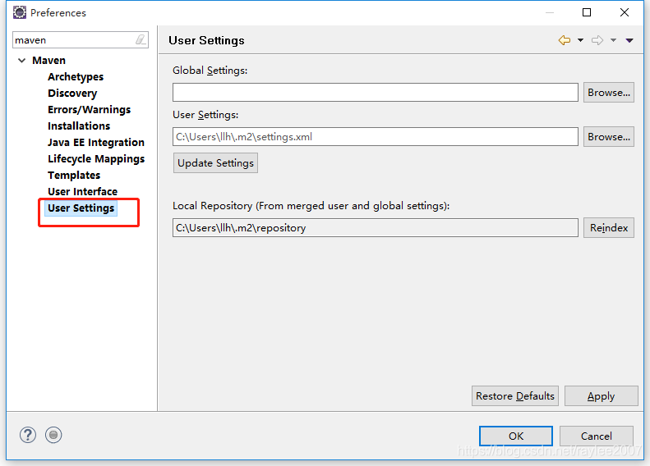Cancel the Preferences dialog
Screen dimensions: 650x466
596,436
